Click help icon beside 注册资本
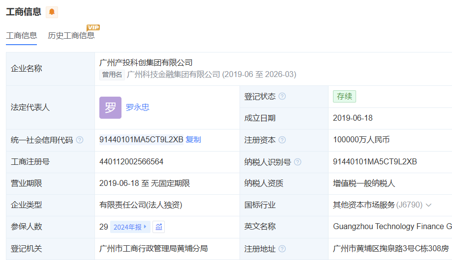Image resolution: width=452 pixels, height=260 pixels. (x=282, y=140)
